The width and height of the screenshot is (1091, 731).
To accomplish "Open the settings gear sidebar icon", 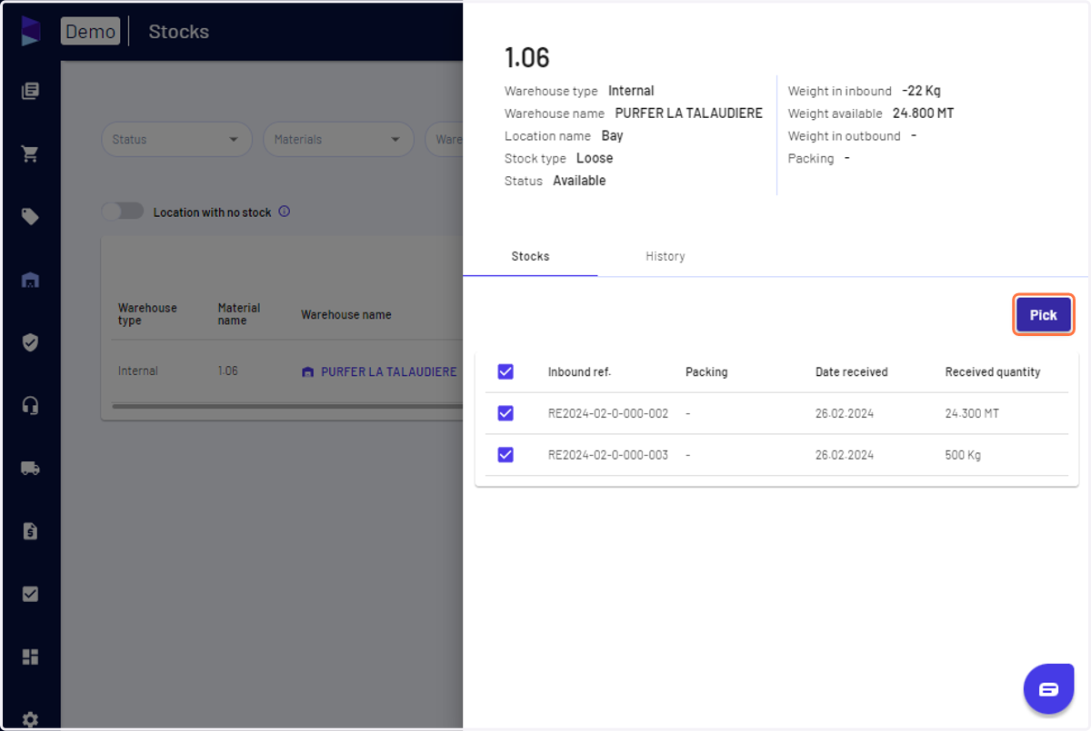I will pyautogui.click(x=30, y=719).
